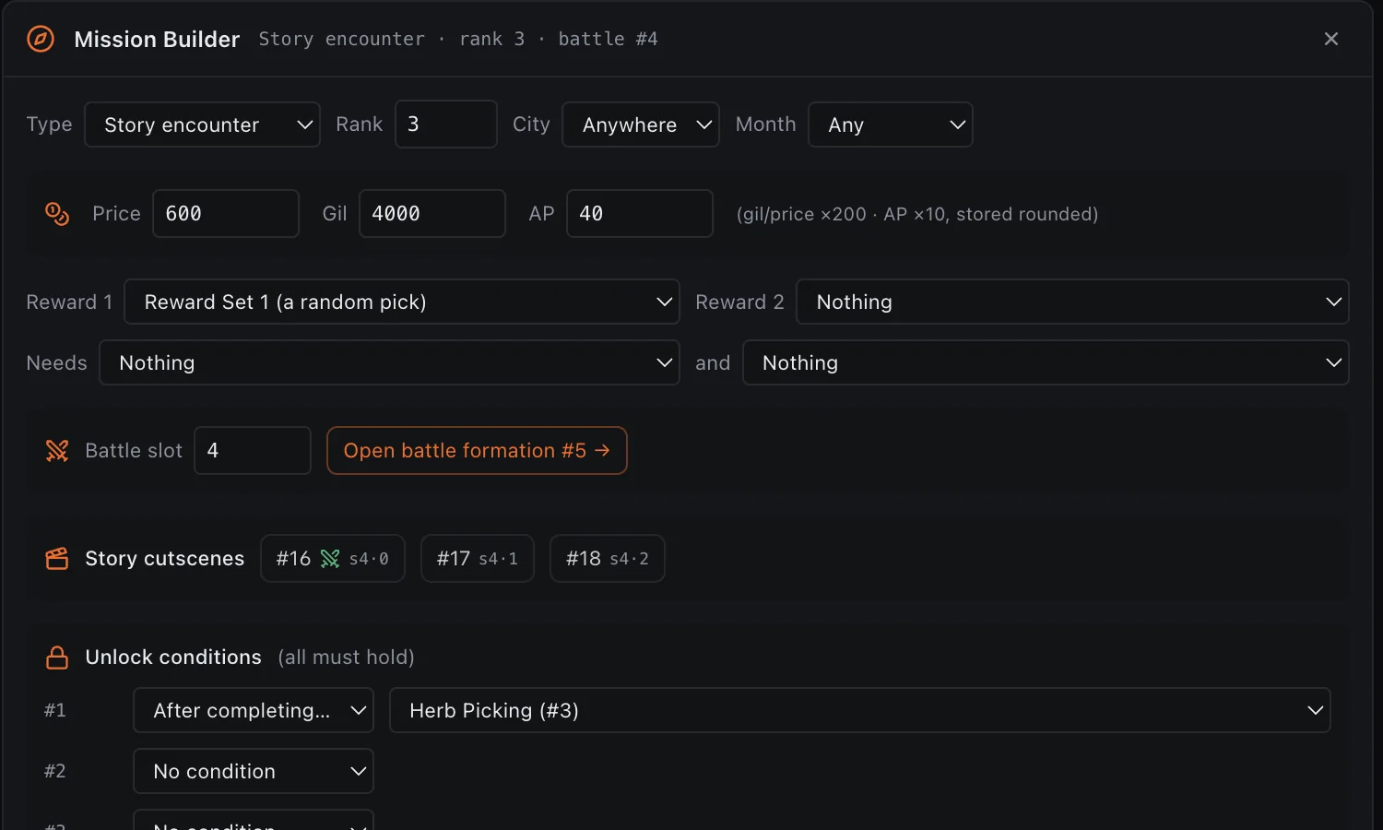Viewport: 1383px width, 830px height.
Task: Open the Reward 2 dropdown showing Nothing
Action: pyautogui.click(x=1072, y=302)
